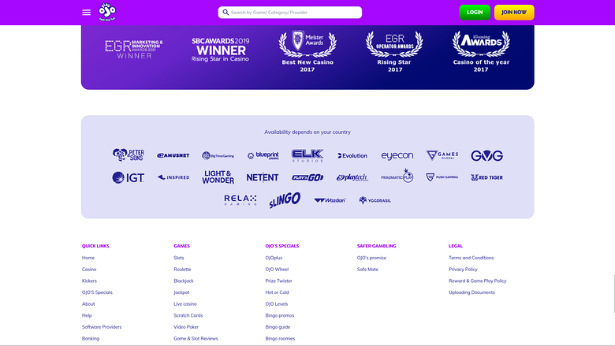Click the Slingo provider logo
Image resolution: width=615 pixels, height=346 pixels.
(284, 200)
